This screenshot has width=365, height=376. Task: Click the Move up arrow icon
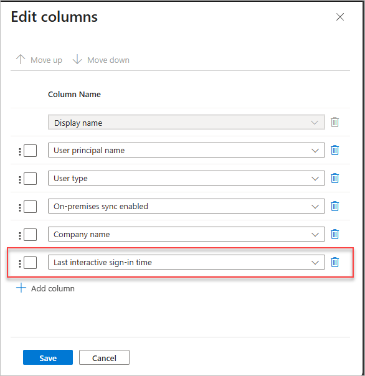[21, 59]
